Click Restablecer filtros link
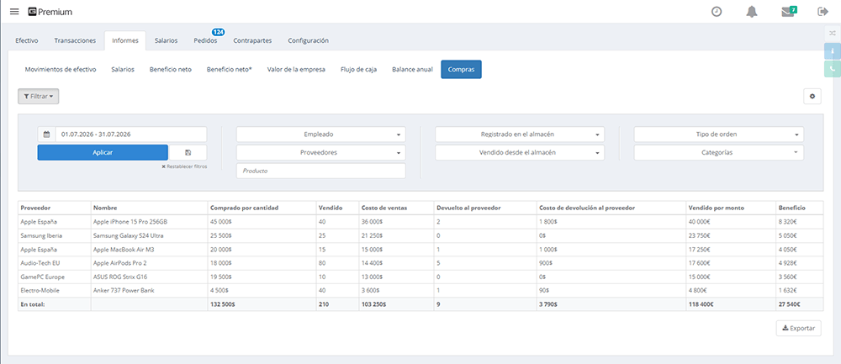 click(x=184, y=166)
